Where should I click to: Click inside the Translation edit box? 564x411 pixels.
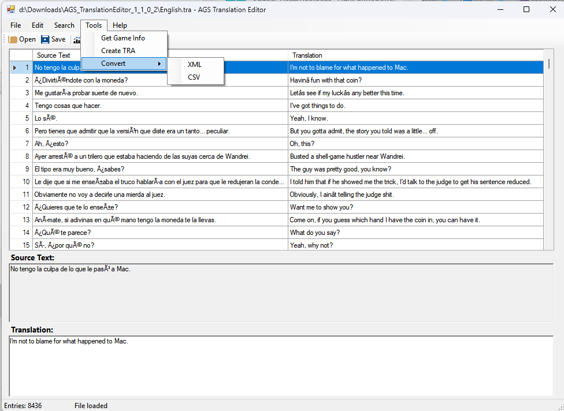pyautogui.click(x=281, y=366)
